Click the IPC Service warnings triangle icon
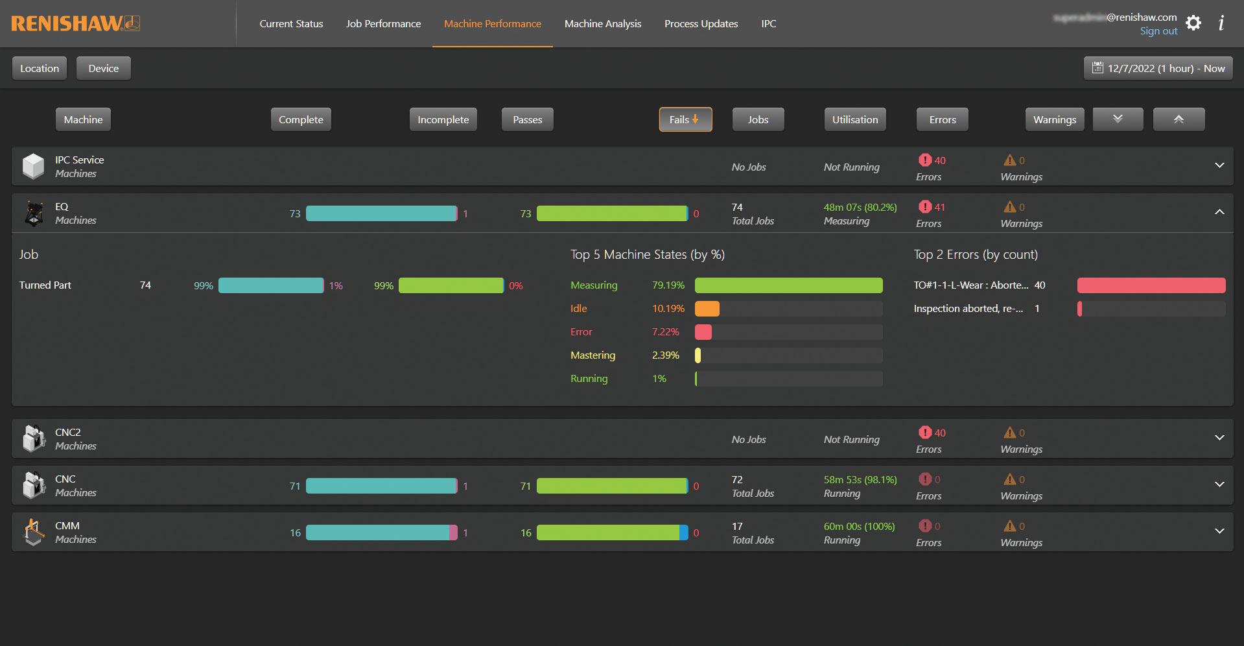 [1010, 160]
